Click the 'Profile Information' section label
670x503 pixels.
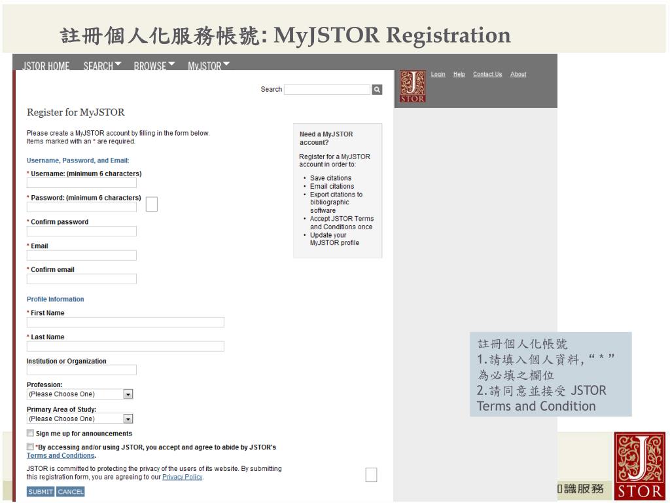pyautogui.click(x=55, y=299)
